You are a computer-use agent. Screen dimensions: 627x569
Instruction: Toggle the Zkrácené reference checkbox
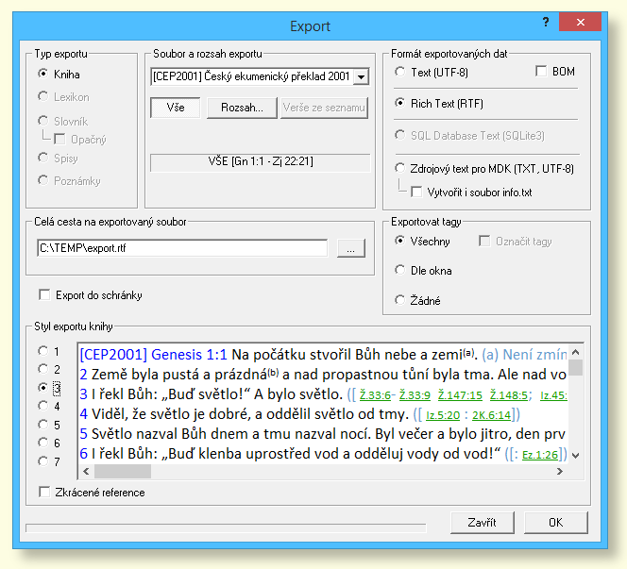tap(44, 492)
